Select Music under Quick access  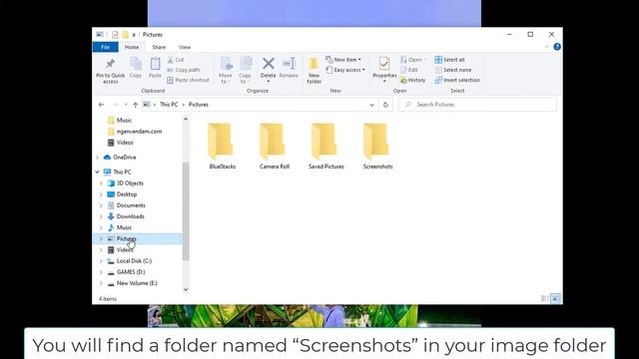[124, 120]
